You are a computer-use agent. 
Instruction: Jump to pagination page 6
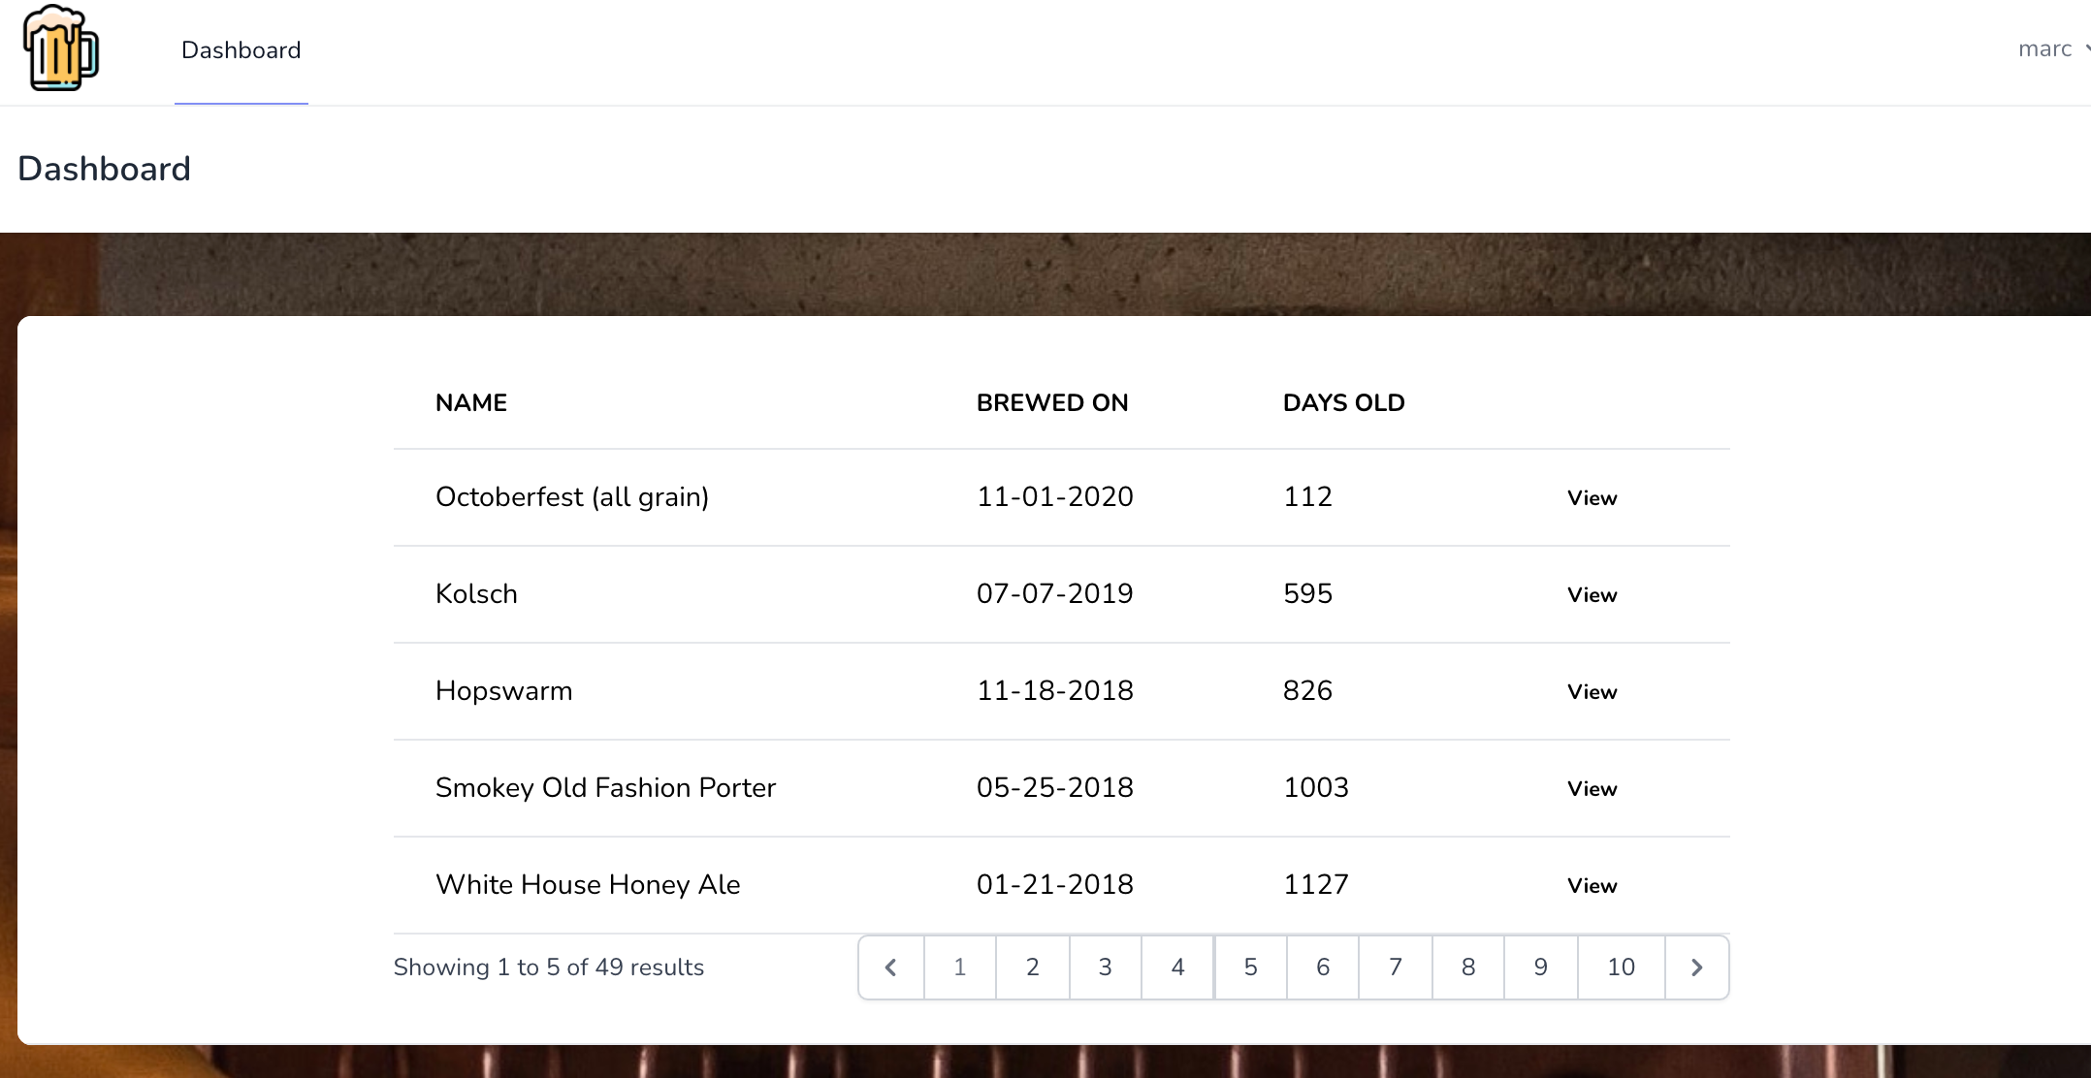(1323, 967)
